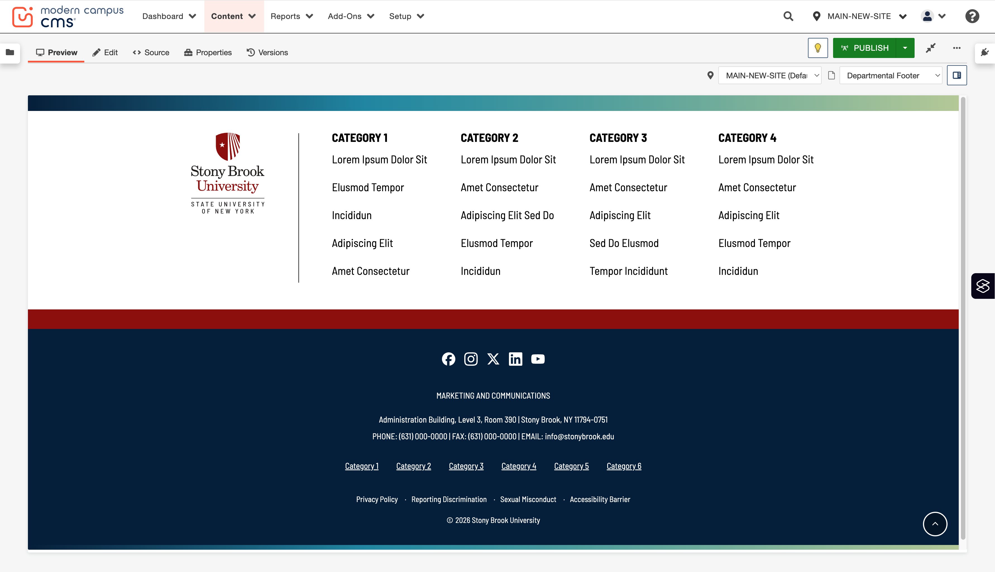The height and width of the screenshot is (572, 995).
Task: Open the help question mark icon
Action: [972, 16]
